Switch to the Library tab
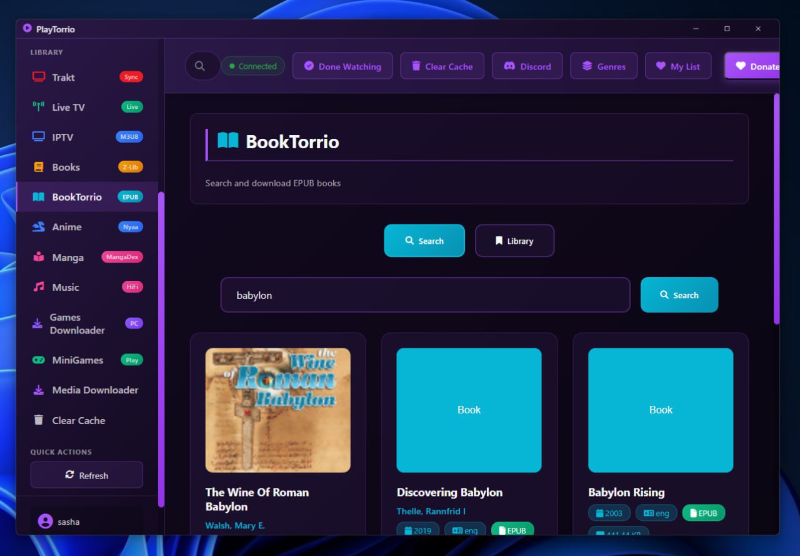The height and width of the screenshot is (556, 800). pos(514,241)
